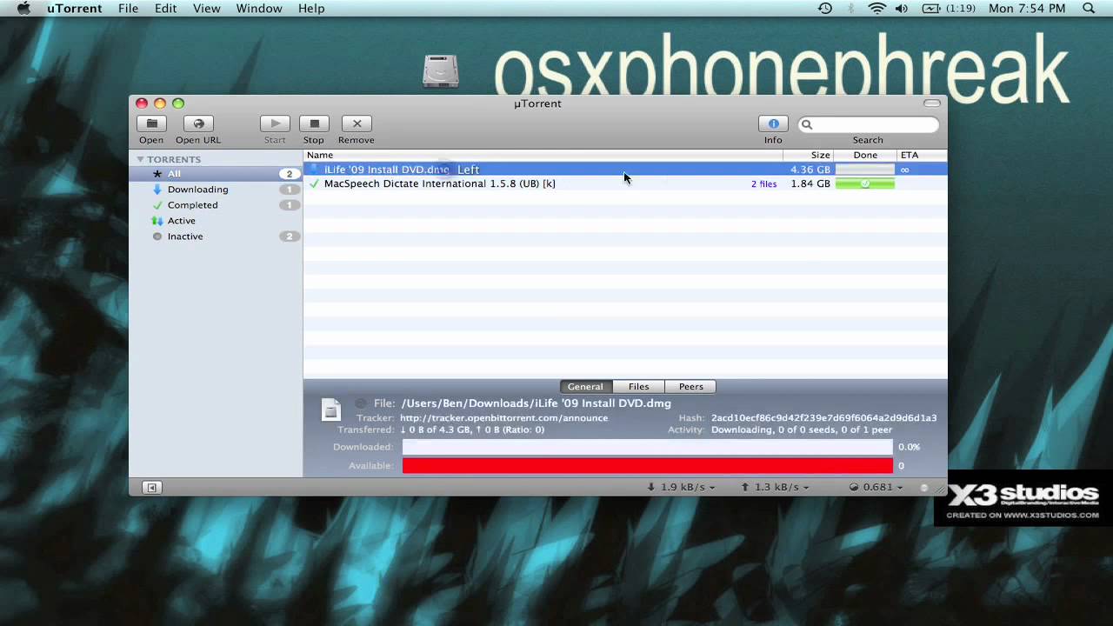The height and width of the screenshot is (626, 1113).
Task: Open the Help menu
Action: [x=311, y=9]
